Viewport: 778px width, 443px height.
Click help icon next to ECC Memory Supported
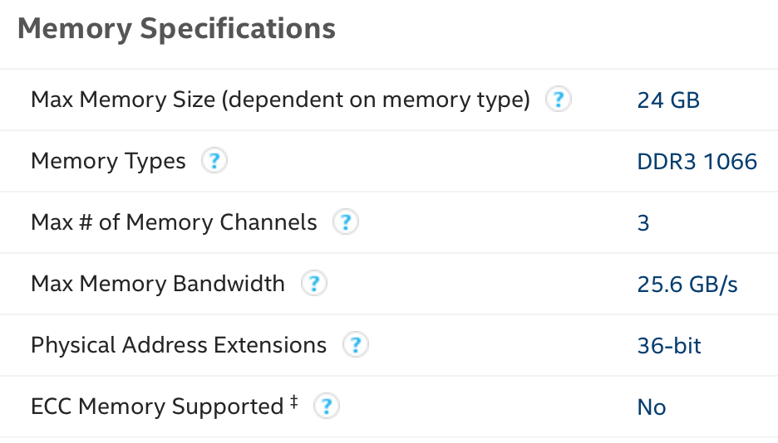tap(327, 406)
